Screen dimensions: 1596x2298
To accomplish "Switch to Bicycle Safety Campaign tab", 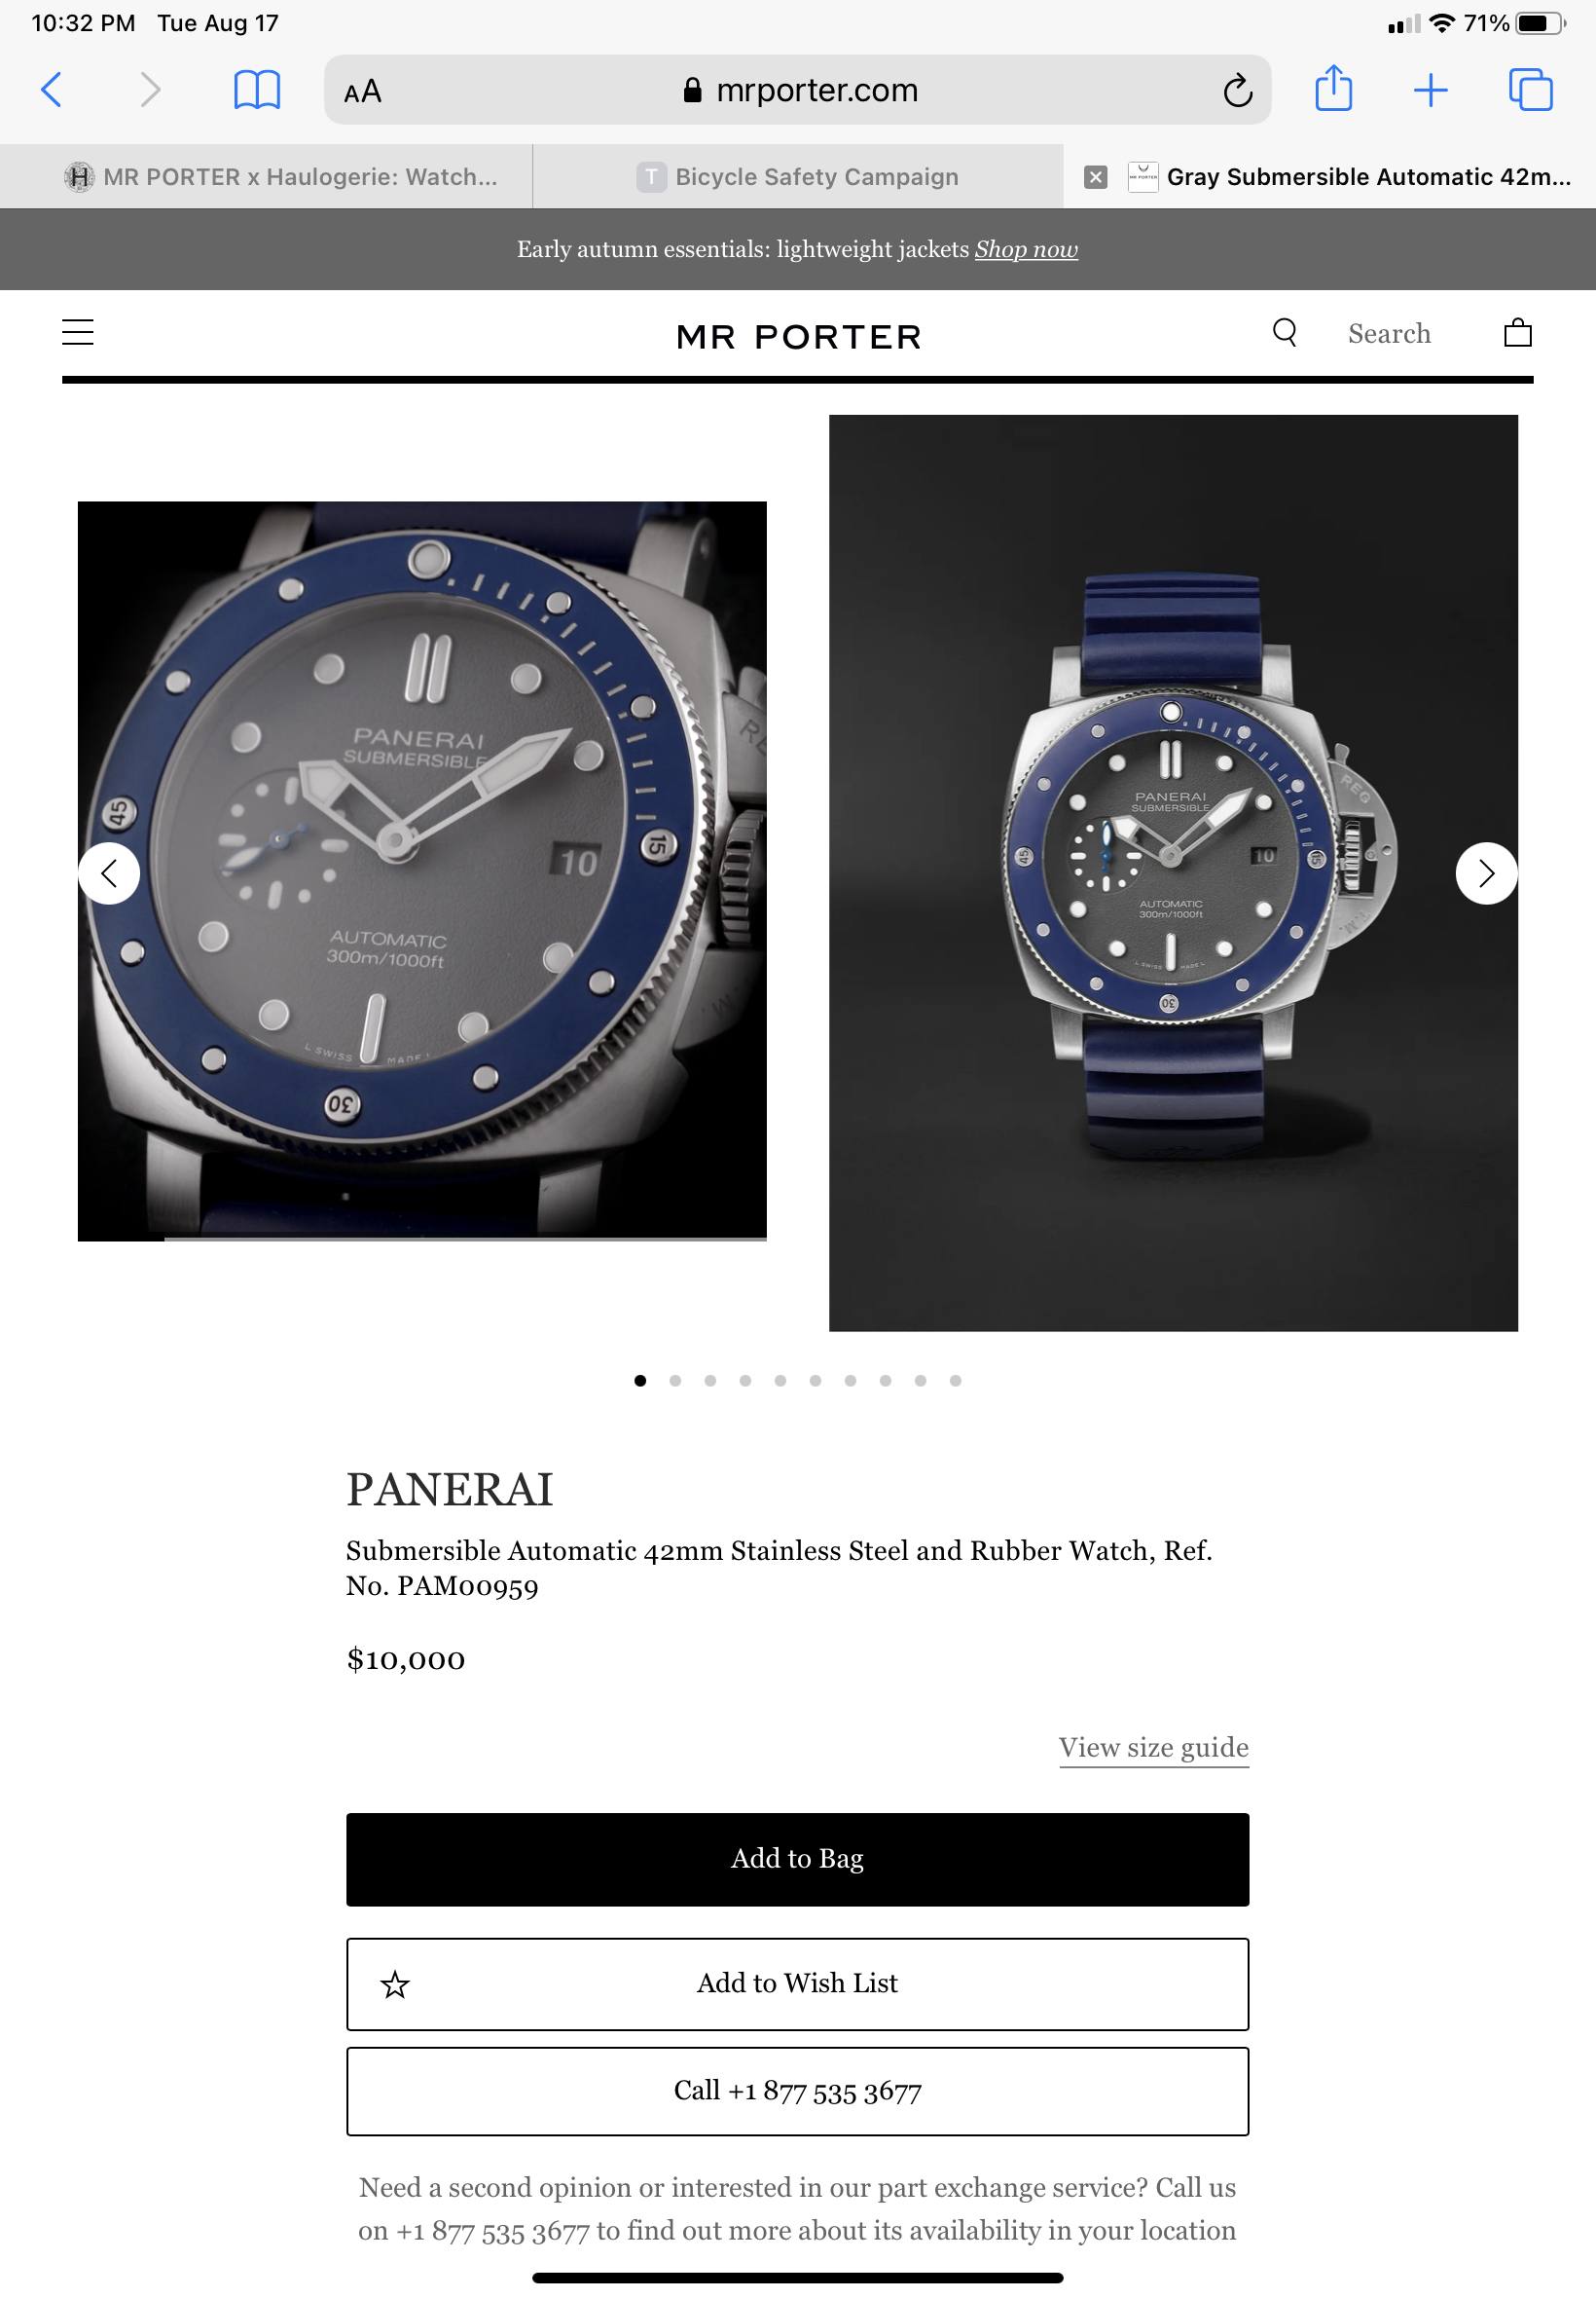I will tap(798, 177).
